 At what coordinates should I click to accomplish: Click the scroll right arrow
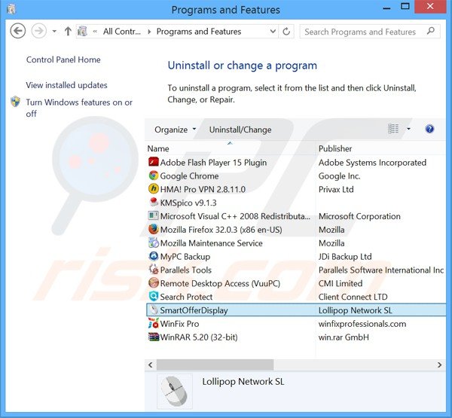click(439, 365)
